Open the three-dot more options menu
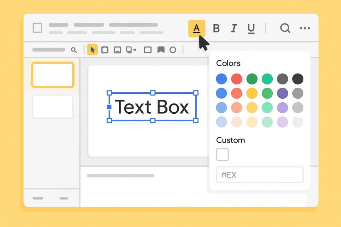This screenshot has width=341, height=227. coord(305,28)
